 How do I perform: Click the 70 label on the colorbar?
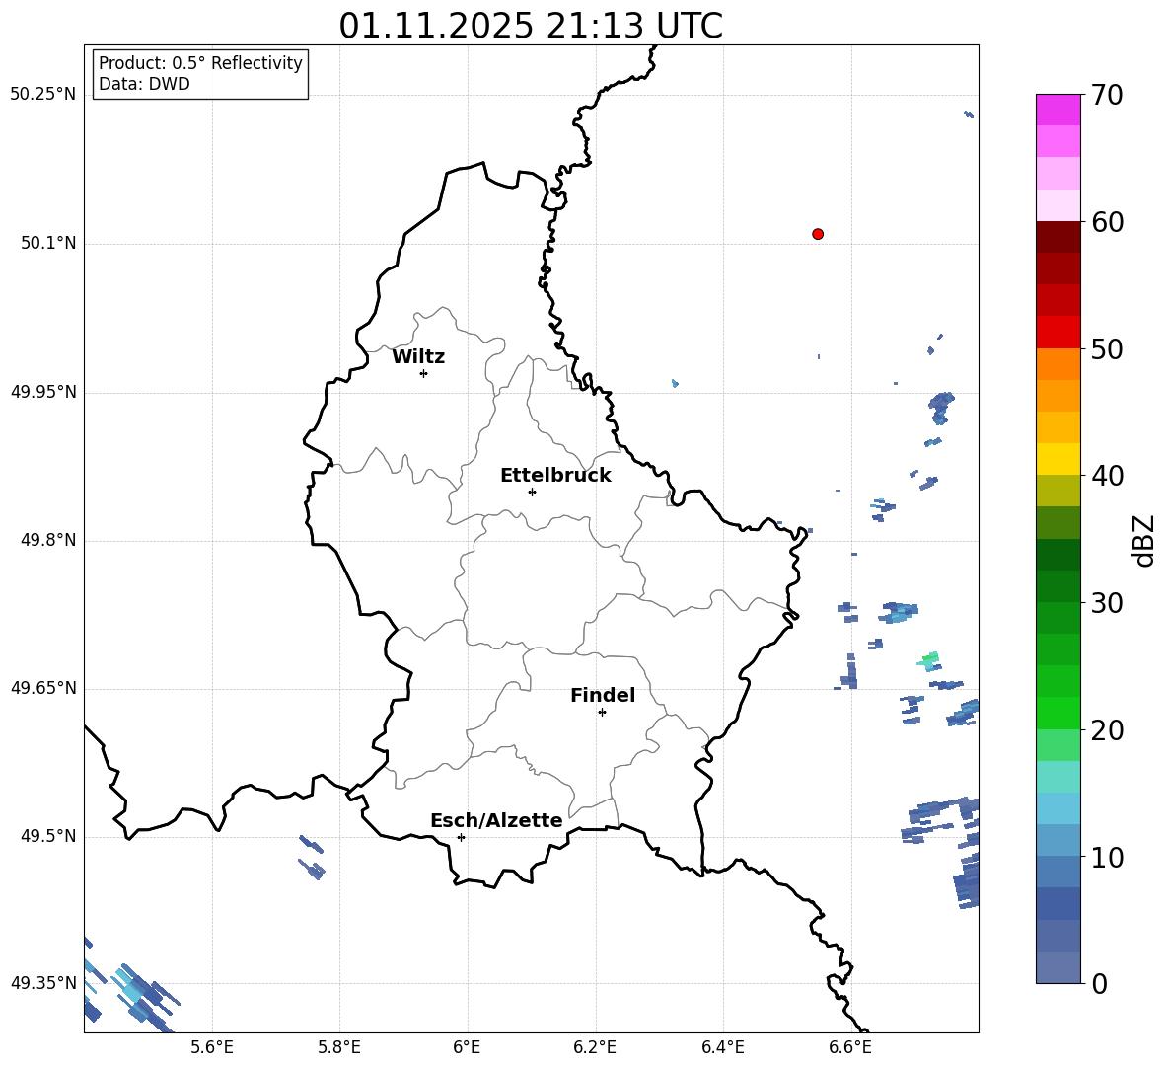tap(1107, 95)
